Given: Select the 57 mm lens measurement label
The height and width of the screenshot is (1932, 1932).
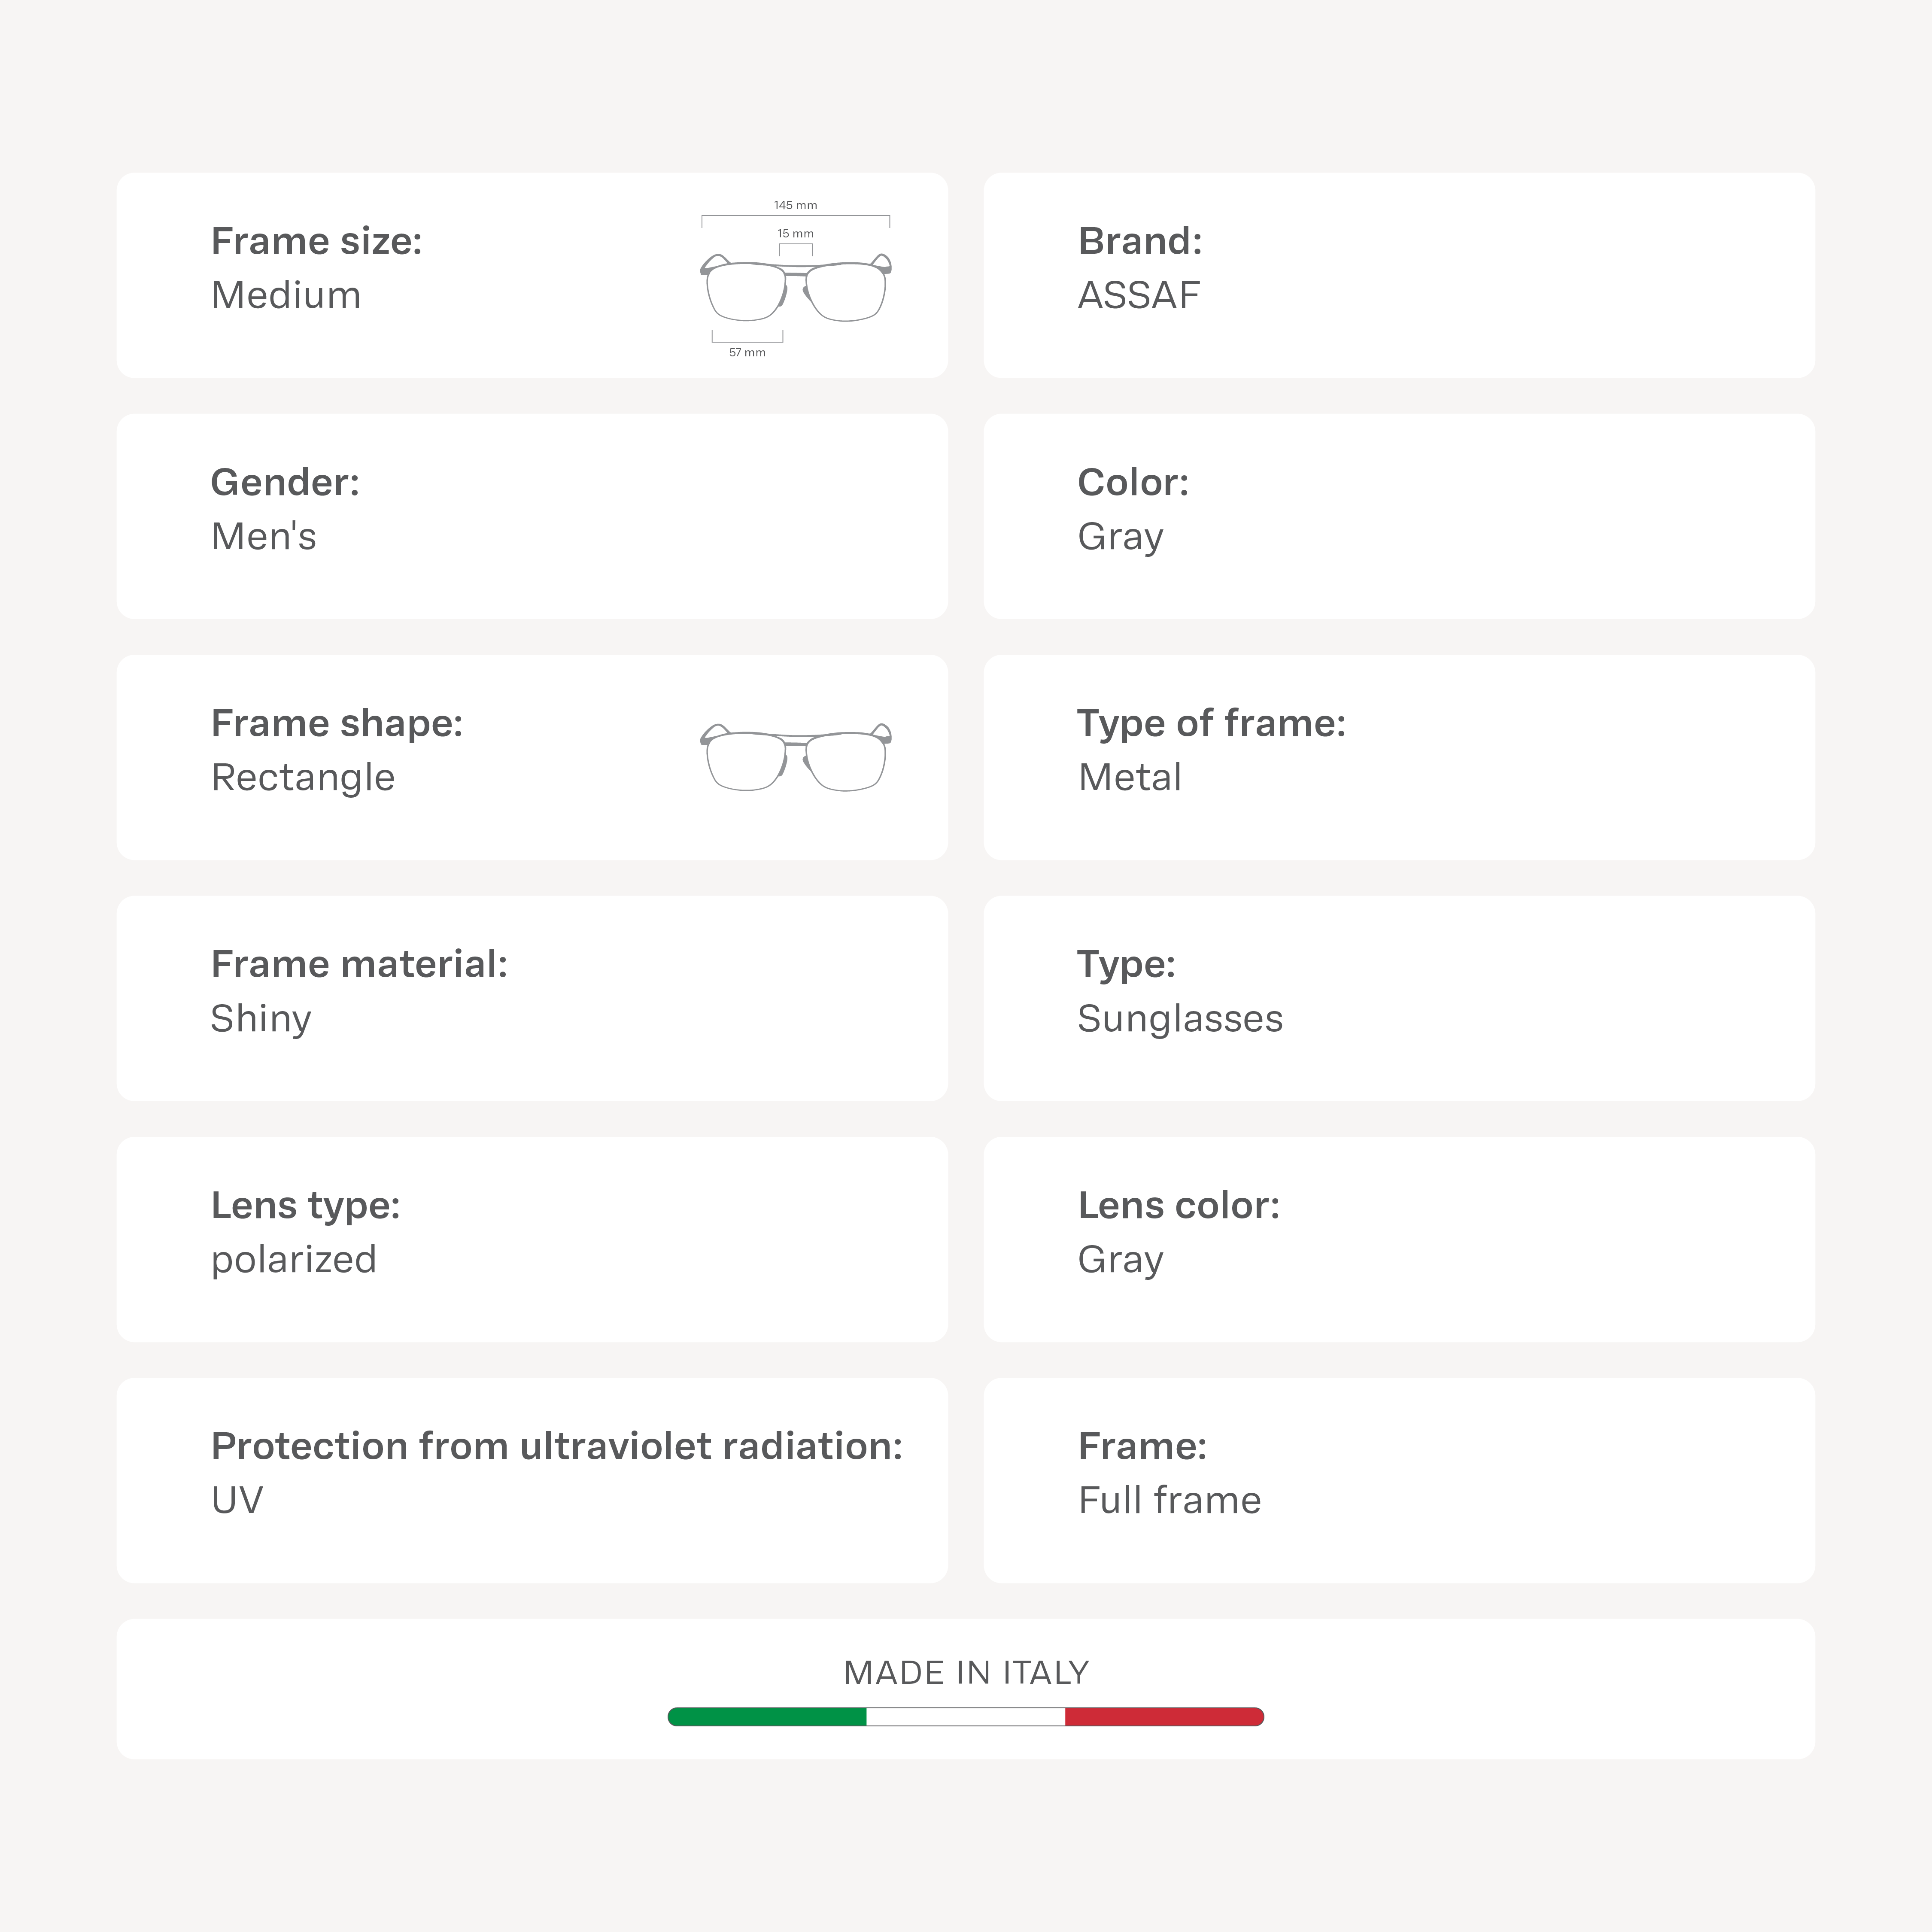Looking at the screenshot, I should [x=747, y=353].
